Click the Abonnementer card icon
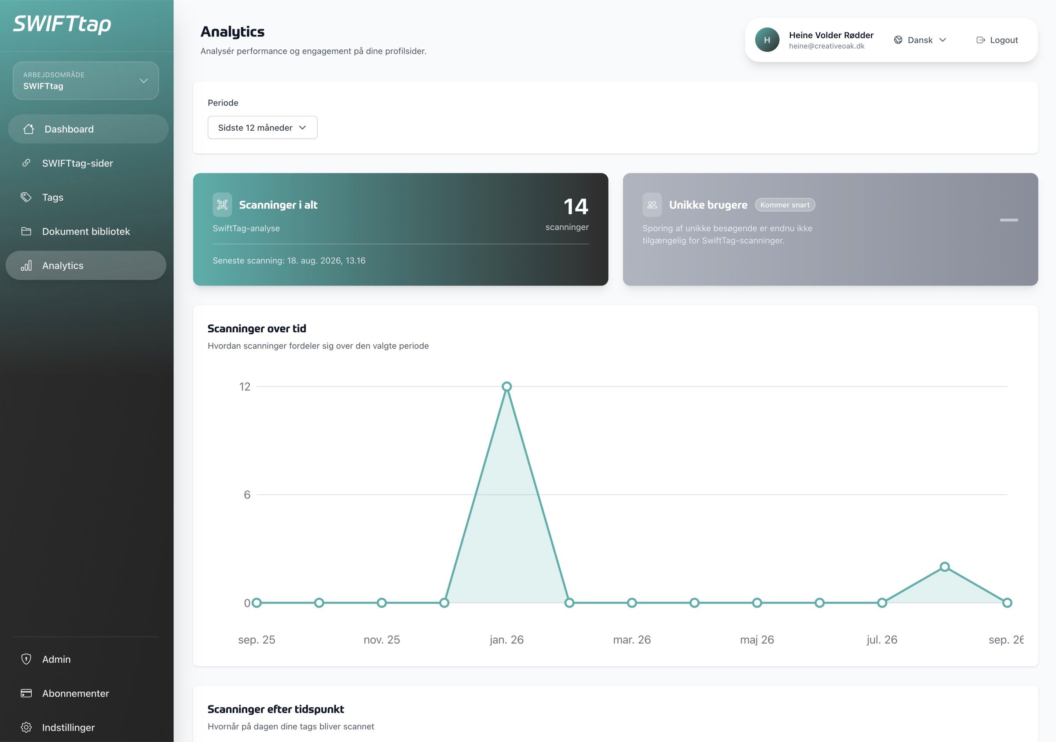The width and height of the screenshot is (1056, 742). [26, 693]
